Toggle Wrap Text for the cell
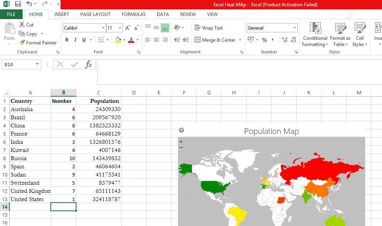This screenshot has width=382, height=226. (209, 28)
